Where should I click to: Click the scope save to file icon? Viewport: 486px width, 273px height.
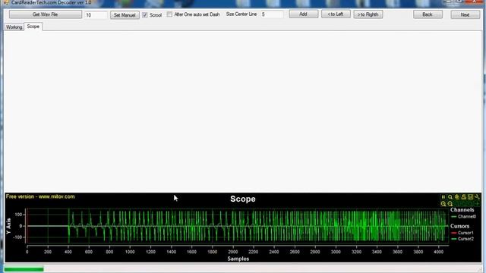(471, 197)
